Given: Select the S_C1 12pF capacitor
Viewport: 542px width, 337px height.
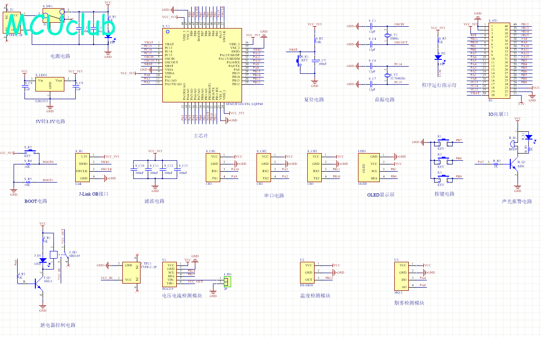Looking at the screenshot, I should pyautogui.click(x=372, y=26).
